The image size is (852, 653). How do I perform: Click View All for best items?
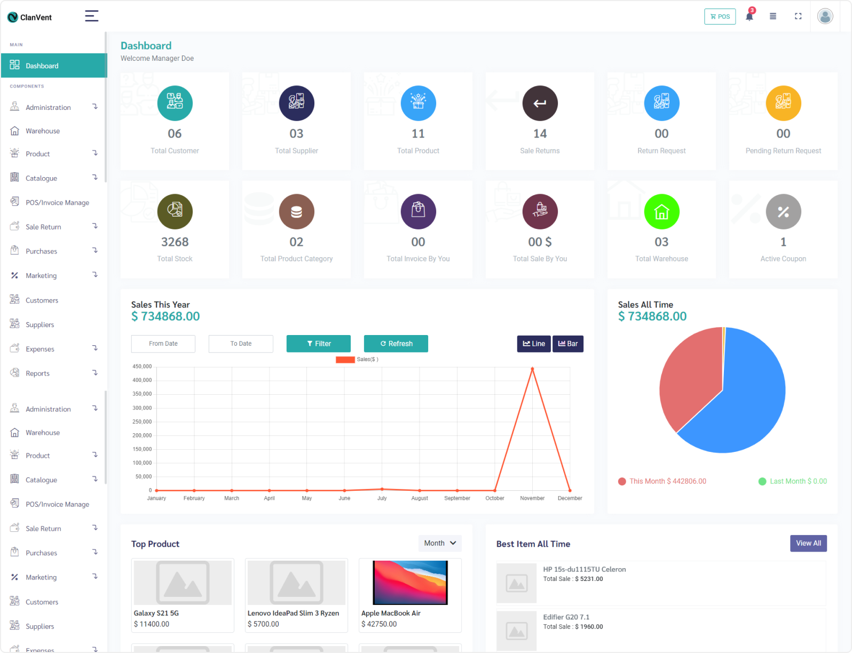click(x=808, y=543)
